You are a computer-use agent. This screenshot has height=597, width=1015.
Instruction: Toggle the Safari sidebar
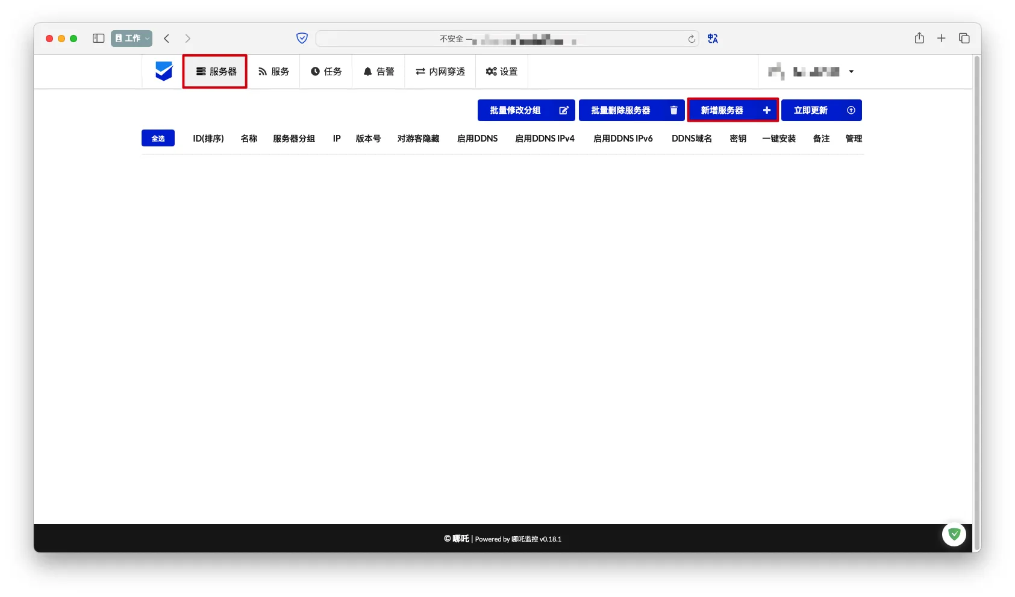coord(98,39)
